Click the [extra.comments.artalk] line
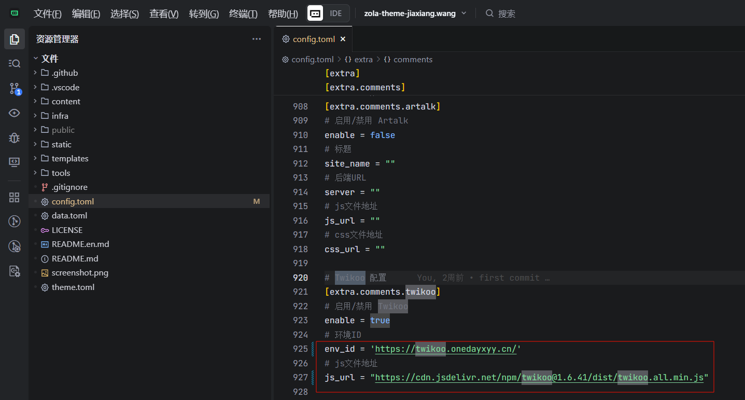This screenshot has width=745, height=400. (x=383, y=106)
